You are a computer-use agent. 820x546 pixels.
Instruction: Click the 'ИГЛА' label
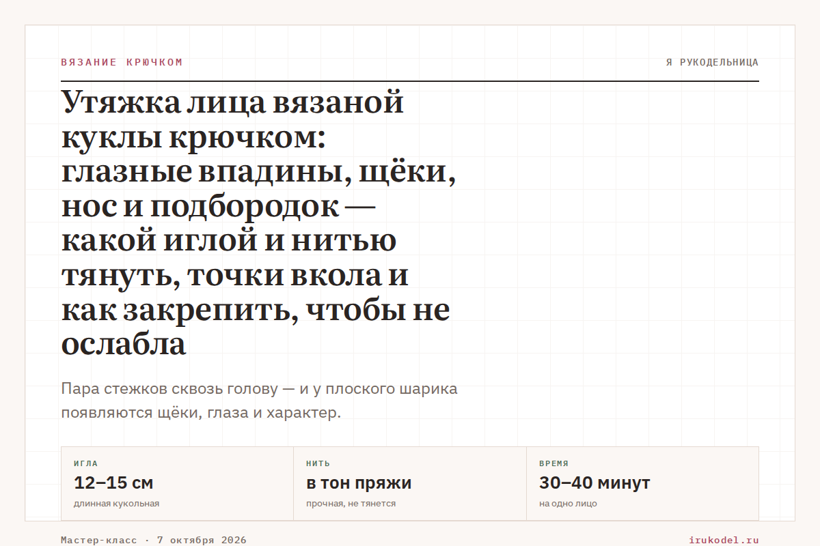coord(85,463)
